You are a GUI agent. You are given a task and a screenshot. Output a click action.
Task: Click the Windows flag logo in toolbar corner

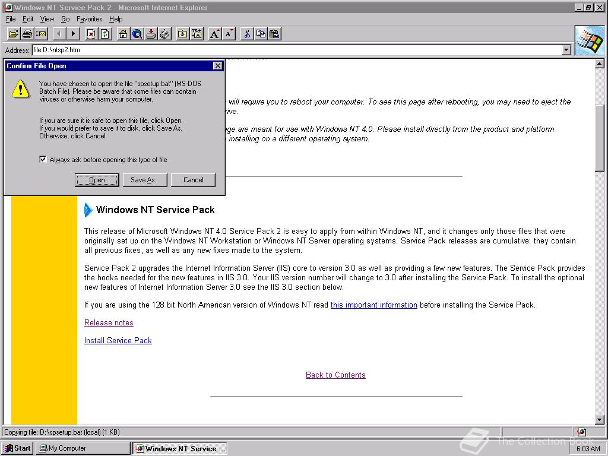[590, 41]
